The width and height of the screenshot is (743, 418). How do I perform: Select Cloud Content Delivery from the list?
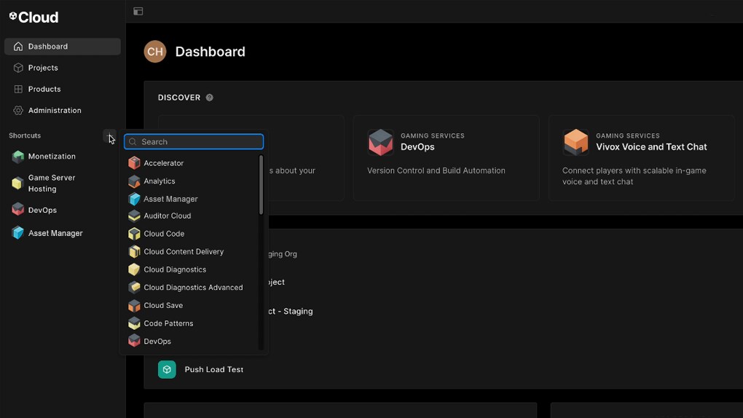[x=184, y=252]
